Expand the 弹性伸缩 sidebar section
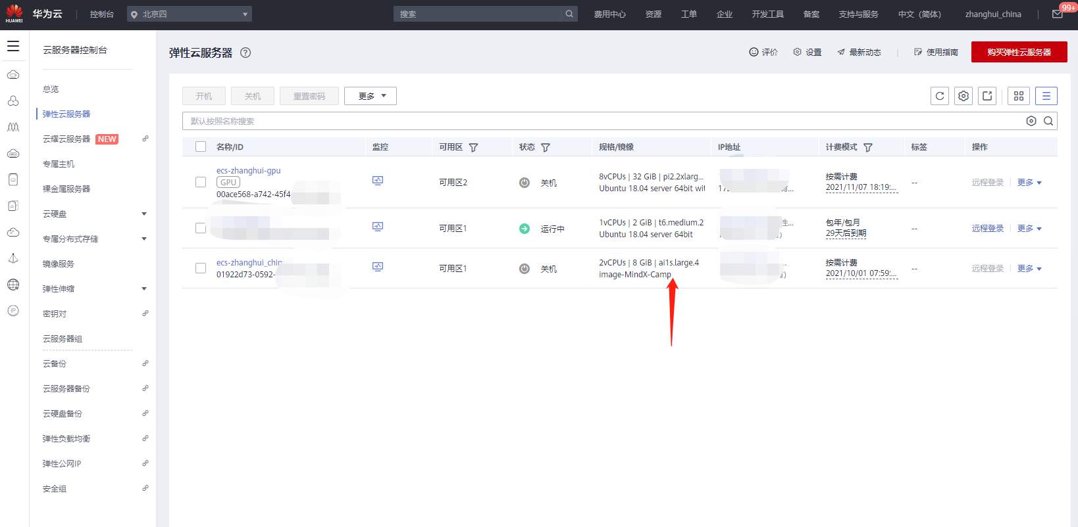Image resolution: width=1078 pixels, height=527 pixels. click(144, 288)
